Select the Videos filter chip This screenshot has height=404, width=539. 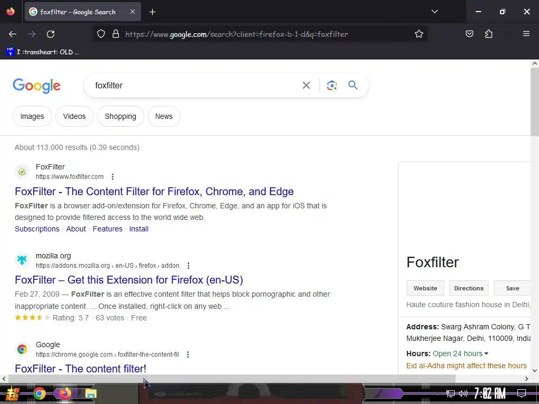tap(74, 116)
